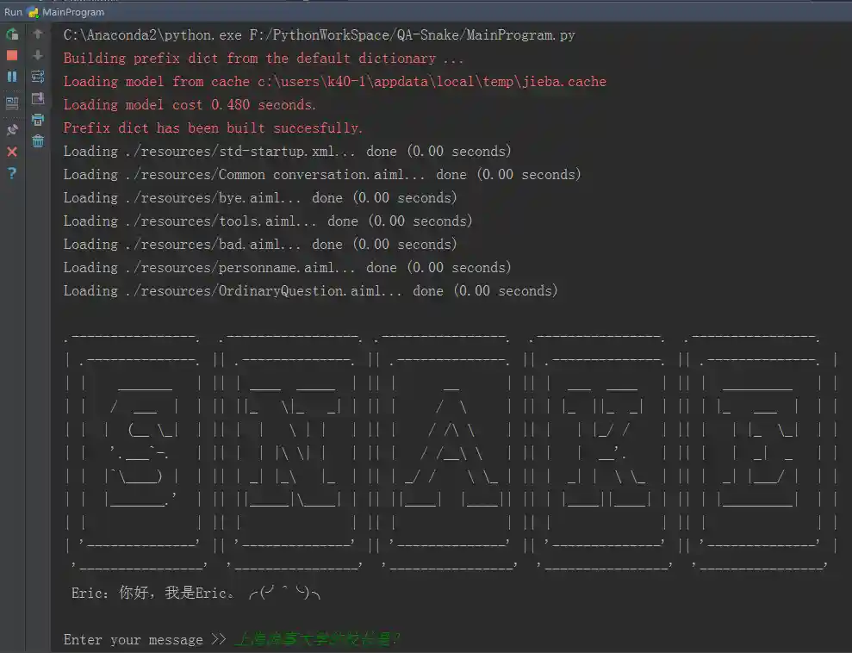Click the "Loading ./resources/personname.aiml" line
This screenshot has width=852, height=653.
tap(288, 268)
